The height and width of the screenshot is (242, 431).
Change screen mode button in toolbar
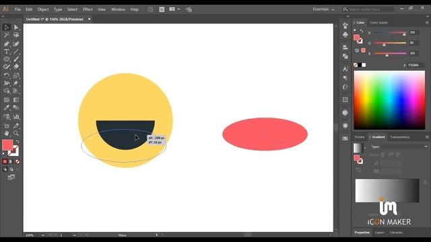point(11,177)
